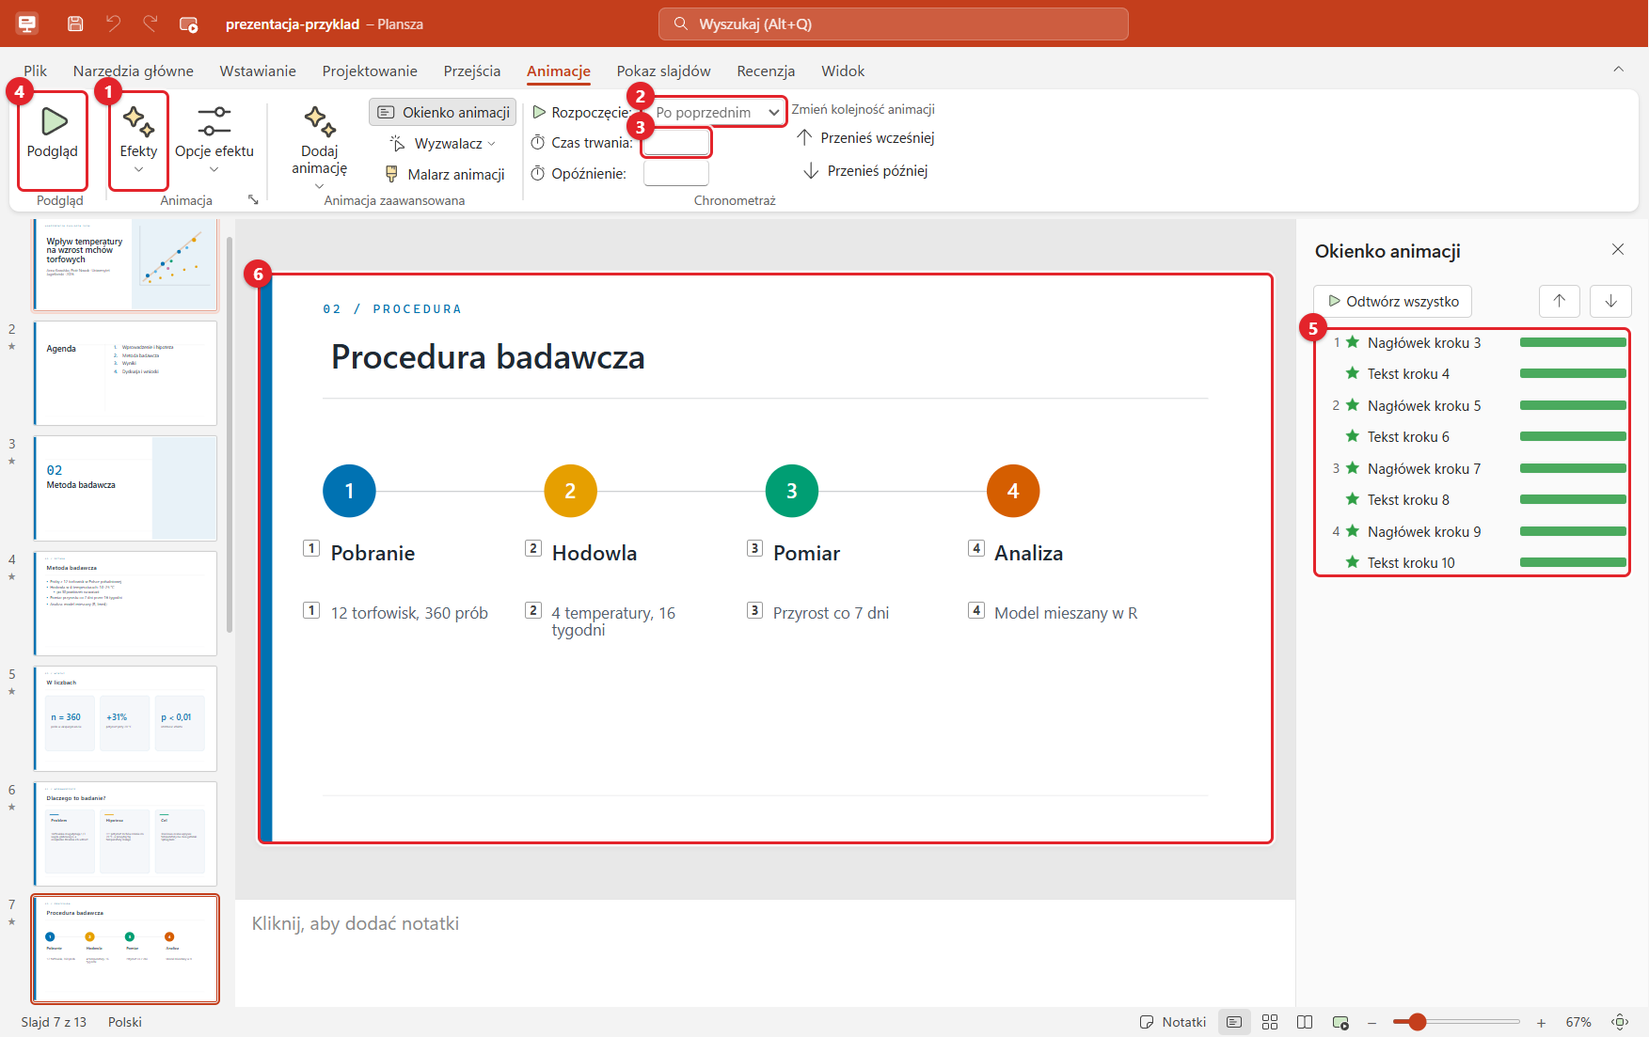This screenshot has width=1649, height=1037.
Task: Expand the Wyzwalacz trigger dropdown
Action: [441, 144]
